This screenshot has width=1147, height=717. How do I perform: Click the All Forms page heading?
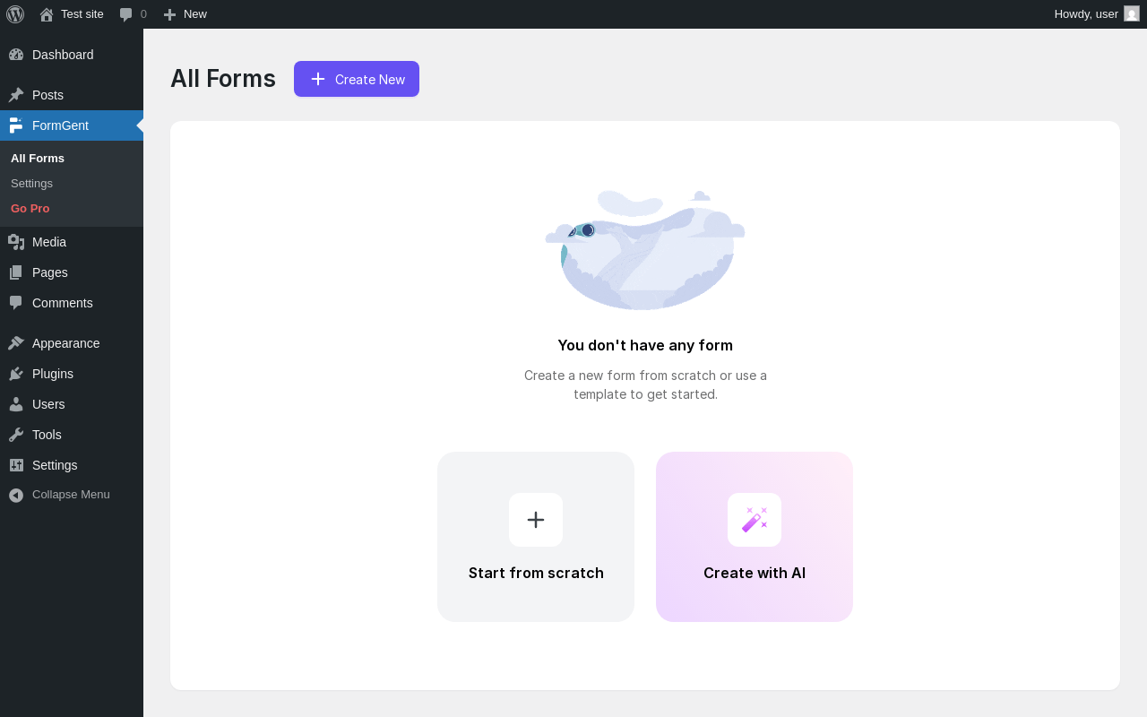coord(223,79)
